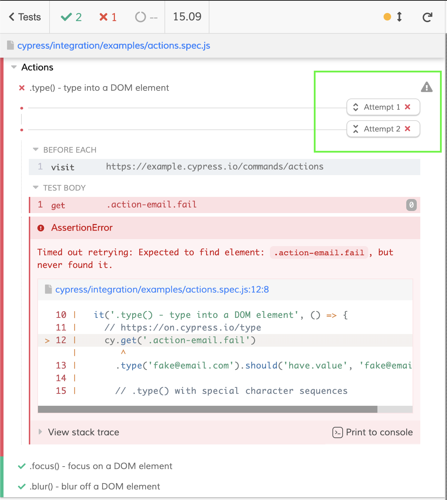
Task: Click the get .action-email.fail command
Action: pyautogui.click(x=225, y=205)
